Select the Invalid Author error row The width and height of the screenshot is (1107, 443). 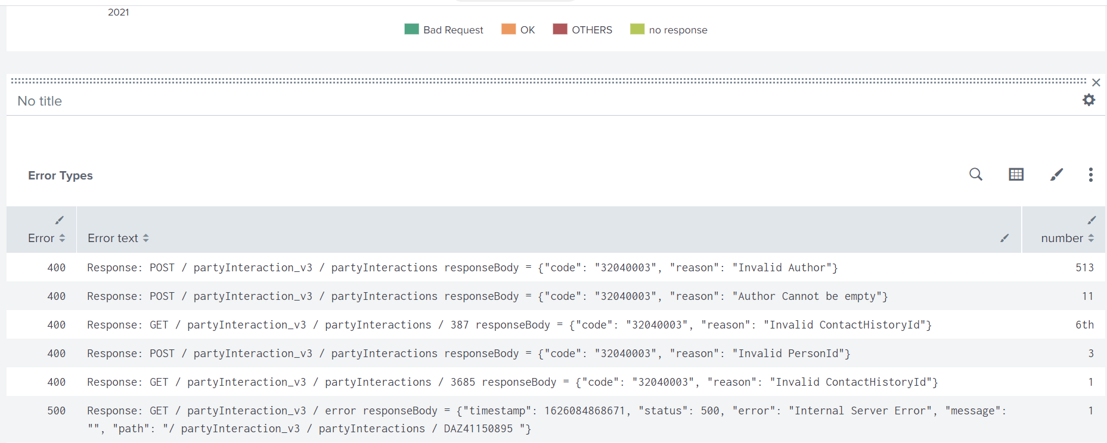pos(556,267)
